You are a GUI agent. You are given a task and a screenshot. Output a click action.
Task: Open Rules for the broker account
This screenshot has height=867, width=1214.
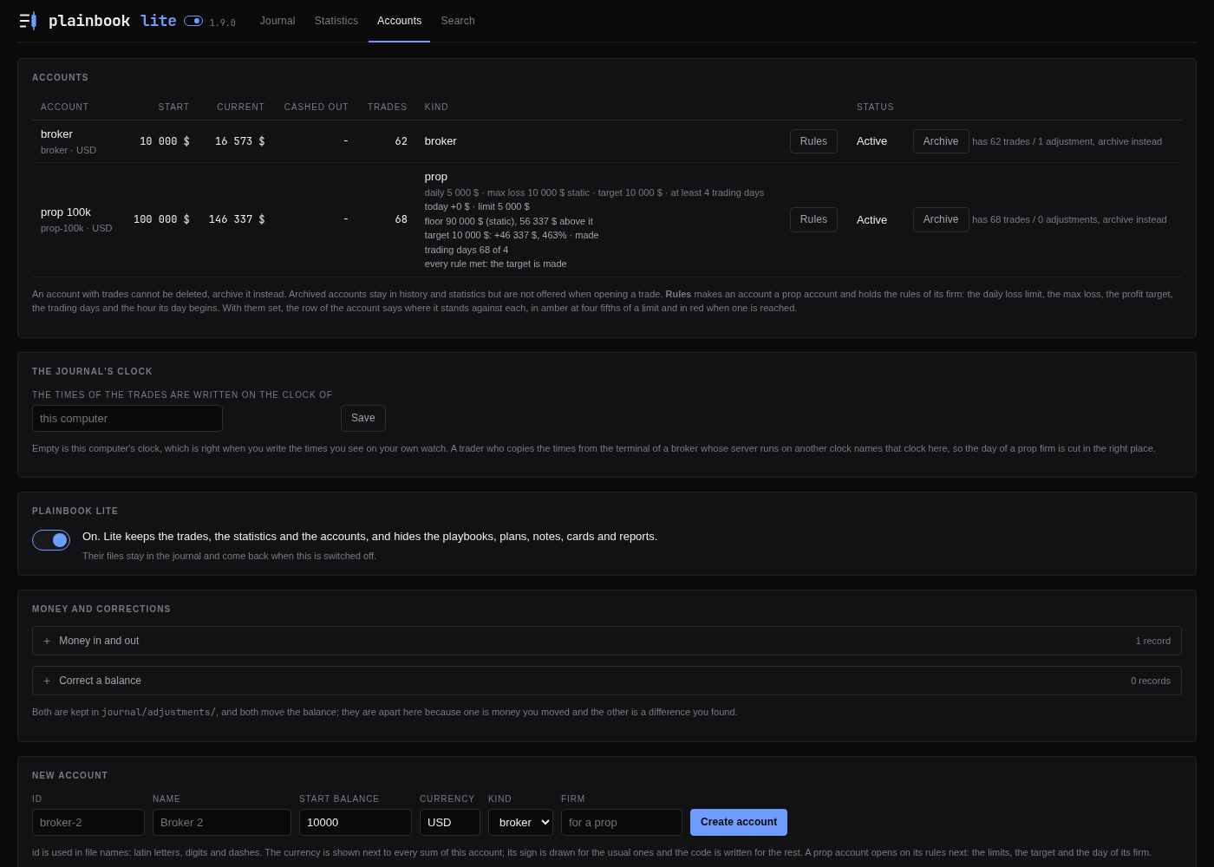click(x=813, y=141)
